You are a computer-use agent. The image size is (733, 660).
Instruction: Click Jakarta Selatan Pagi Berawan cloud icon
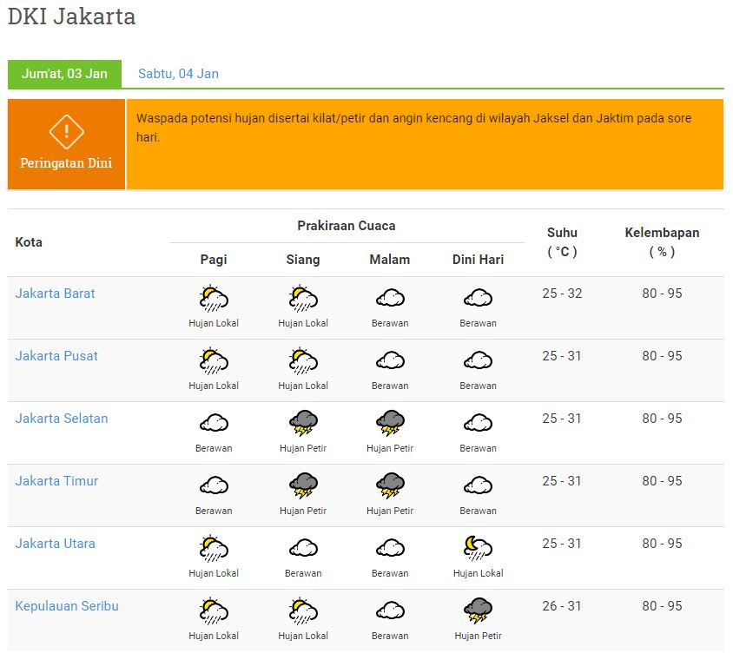pyautogui.click(x=214, y=423)
